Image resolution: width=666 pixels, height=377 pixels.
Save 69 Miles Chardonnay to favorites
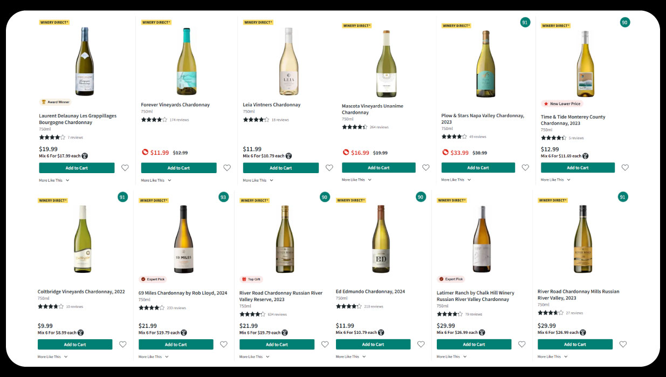[x=224, y=344]
